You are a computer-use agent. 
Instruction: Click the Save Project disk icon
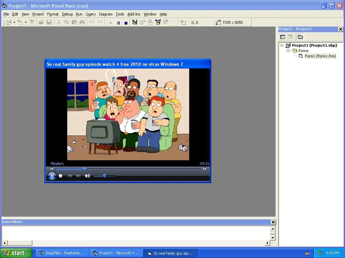click(x=49, y=23)
